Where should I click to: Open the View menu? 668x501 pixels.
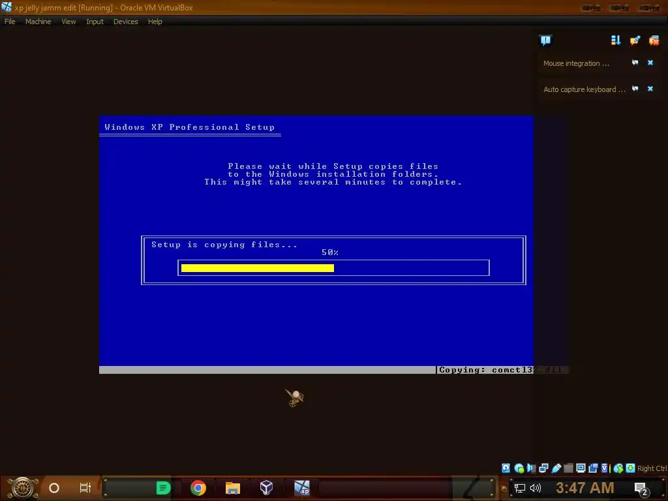[x=68, y=22]
